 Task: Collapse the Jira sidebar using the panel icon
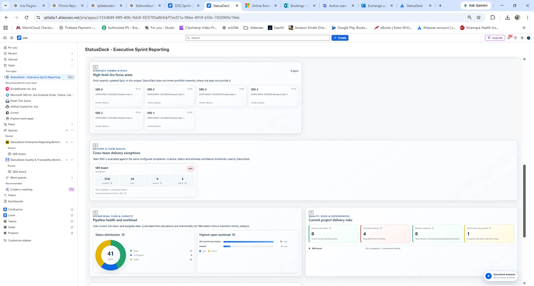tap(5, 38)
